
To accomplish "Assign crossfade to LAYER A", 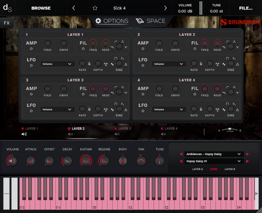I will click(x=198, y=169).
